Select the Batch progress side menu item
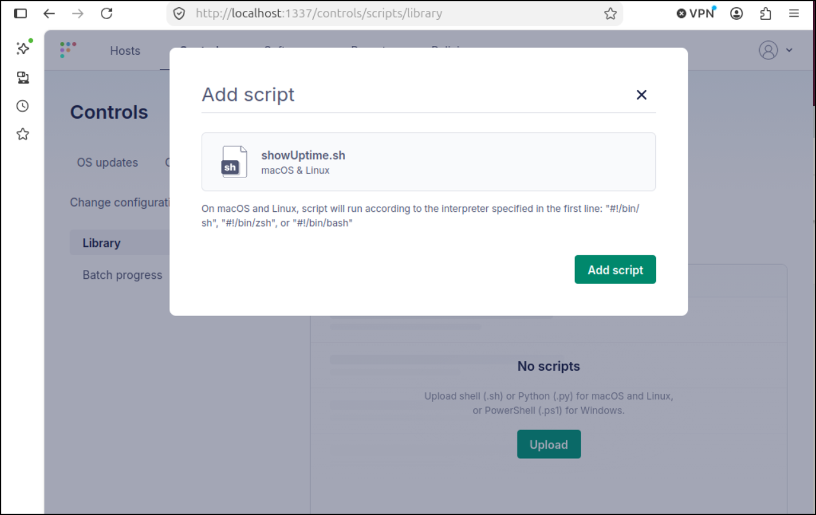 pyautogui.click(x=122, y=275)
